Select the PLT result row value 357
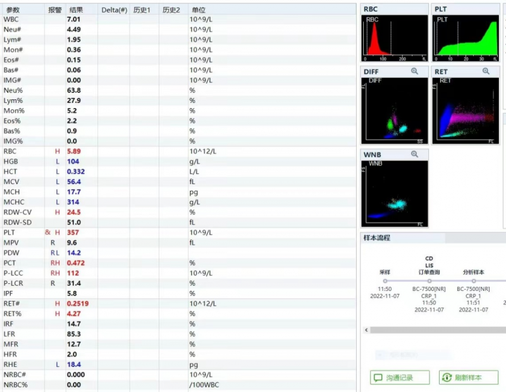 (x=73, y=232)
